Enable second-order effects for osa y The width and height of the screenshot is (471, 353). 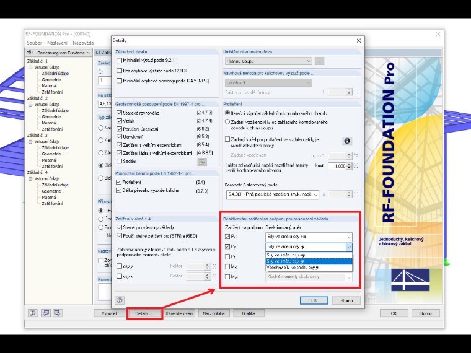click(x=119, y=266)
